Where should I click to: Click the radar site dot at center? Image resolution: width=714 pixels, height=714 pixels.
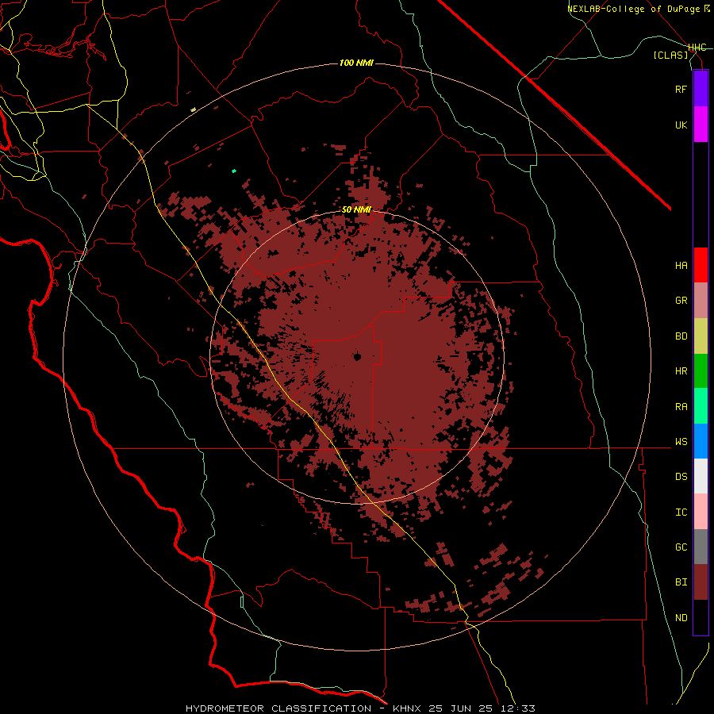pyautogui.click(x=357, y=356)
